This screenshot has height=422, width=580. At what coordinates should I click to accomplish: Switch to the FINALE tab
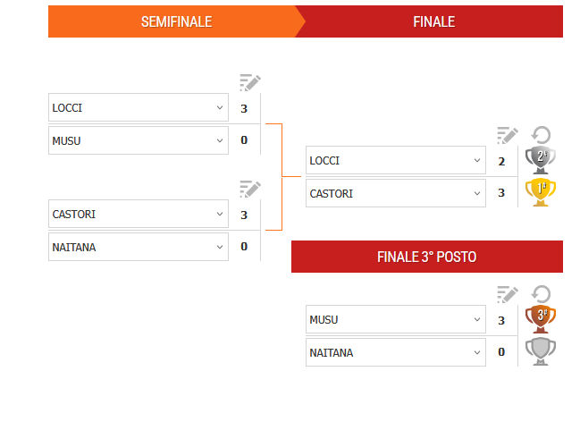point(433,21)
